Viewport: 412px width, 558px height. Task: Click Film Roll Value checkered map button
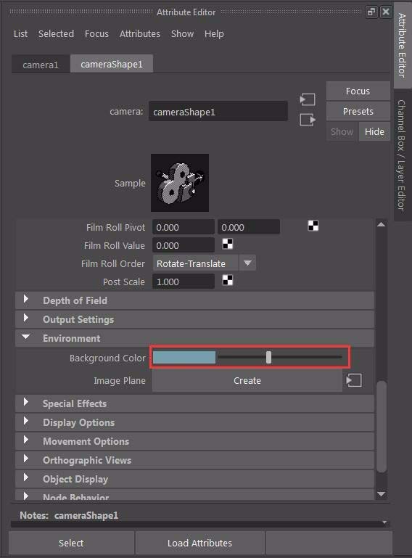(228, 244)
